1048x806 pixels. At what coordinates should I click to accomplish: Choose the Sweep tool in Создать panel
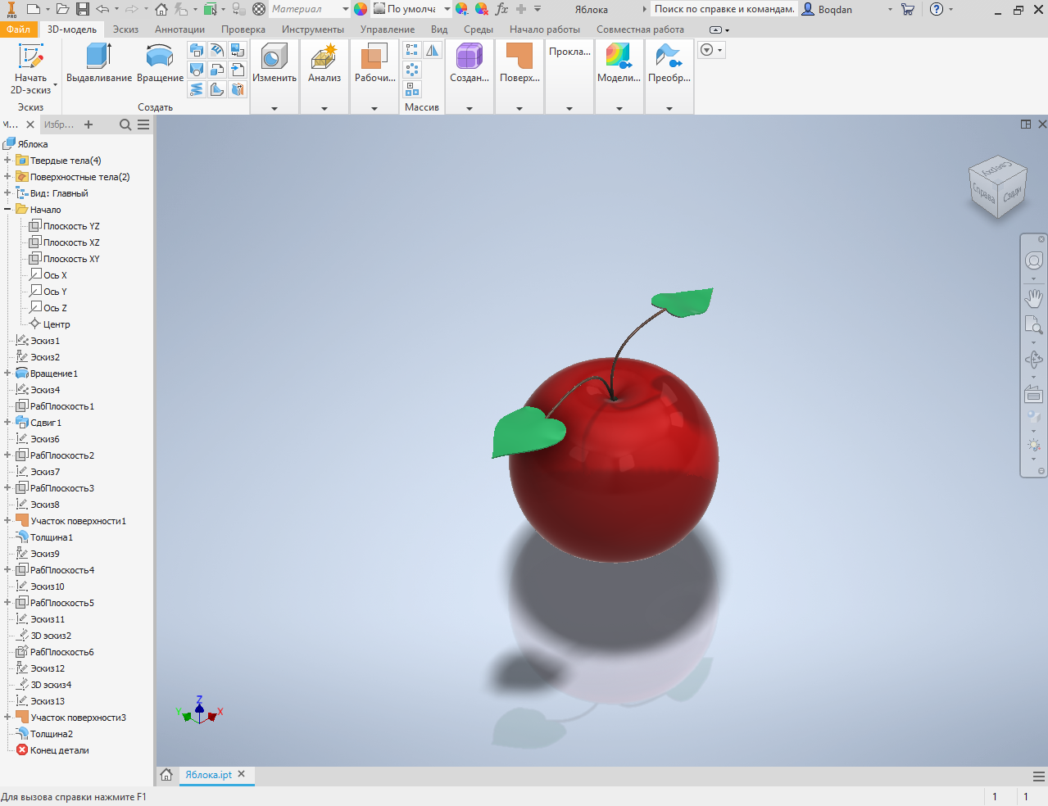(x=197, y=50)
